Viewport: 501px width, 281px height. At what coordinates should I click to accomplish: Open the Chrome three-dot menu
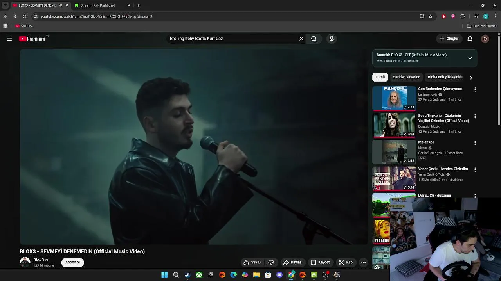[496, 16]
